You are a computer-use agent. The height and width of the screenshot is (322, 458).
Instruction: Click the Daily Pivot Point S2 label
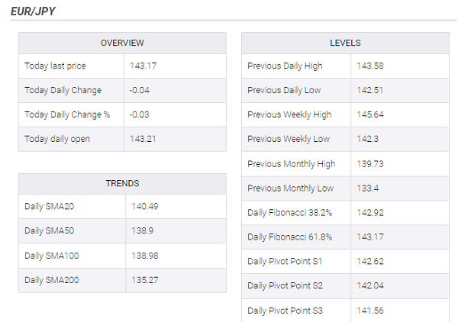[285, 285]
